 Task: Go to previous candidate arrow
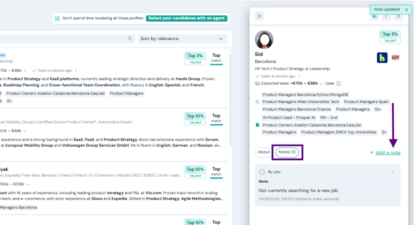click(386, 16)
